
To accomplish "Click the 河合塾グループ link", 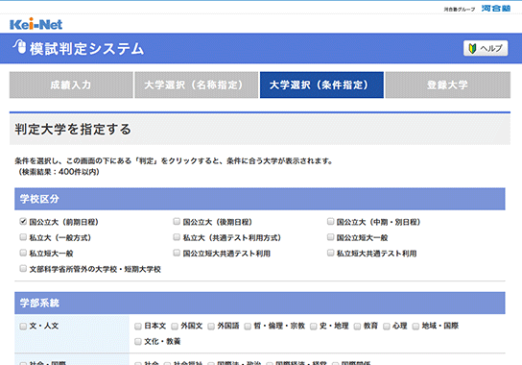I will point(460,10).
